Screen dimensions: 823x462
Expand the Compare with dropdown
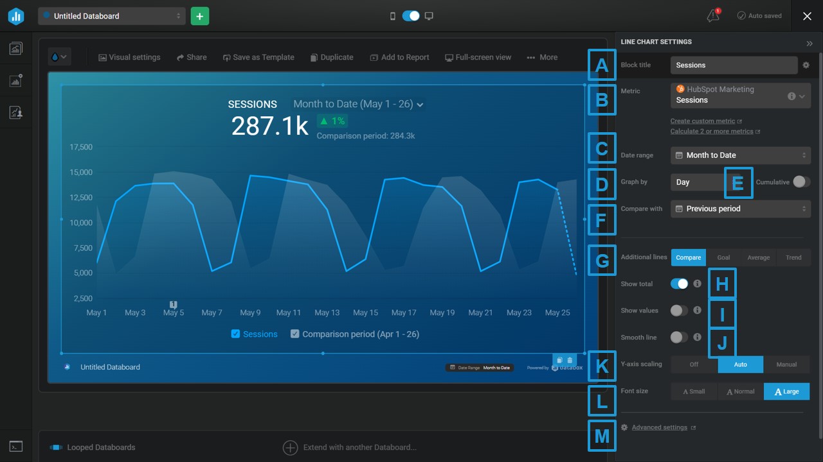pyautogui.click(x=740, y=209)
